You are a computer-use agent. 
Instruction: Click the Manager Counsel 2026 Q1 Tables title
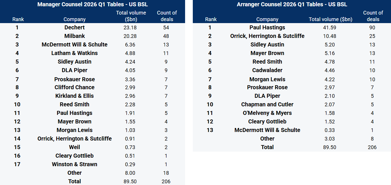(x=92, y=4)
